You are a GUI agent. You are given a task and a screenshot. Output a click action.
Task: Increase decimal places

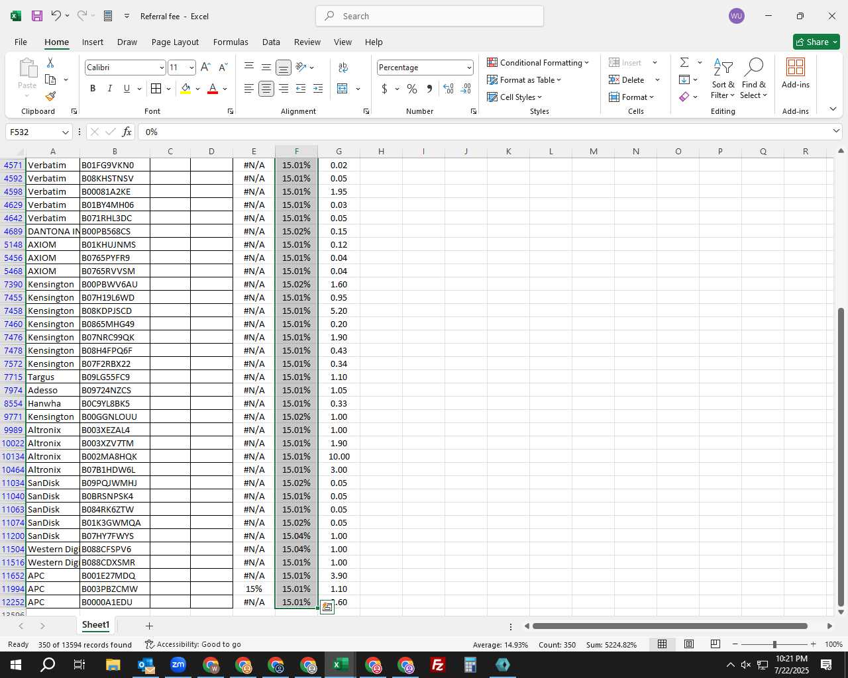pos(449,89)
